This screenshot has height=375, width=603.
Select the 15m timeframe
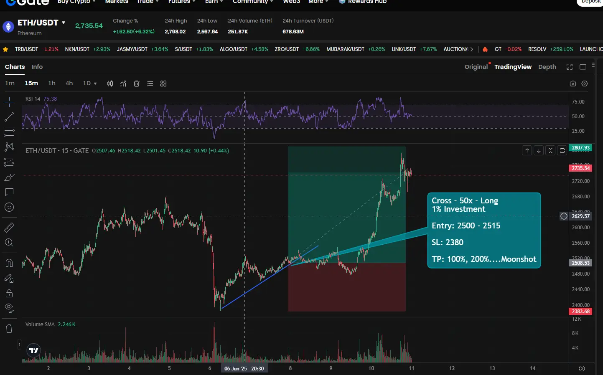(31, 83)
